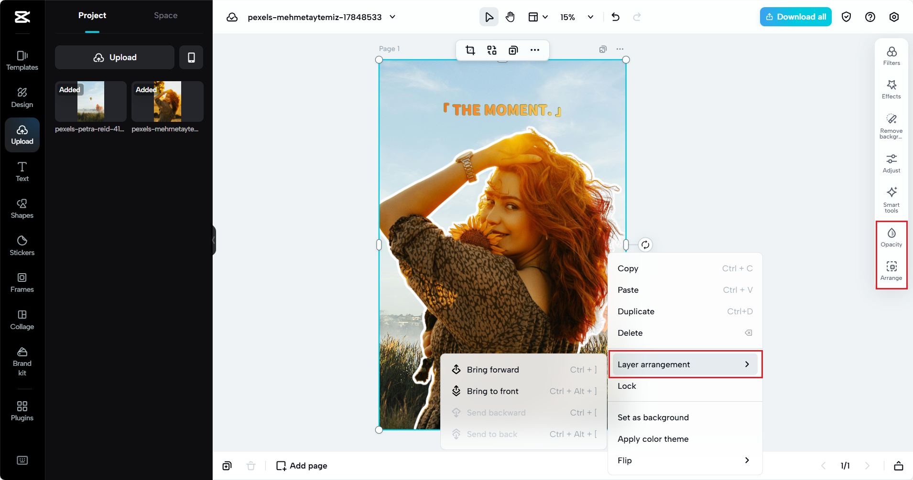913x480 pixels.
Task: Open the Filters panel
Action: pos(891,56)
